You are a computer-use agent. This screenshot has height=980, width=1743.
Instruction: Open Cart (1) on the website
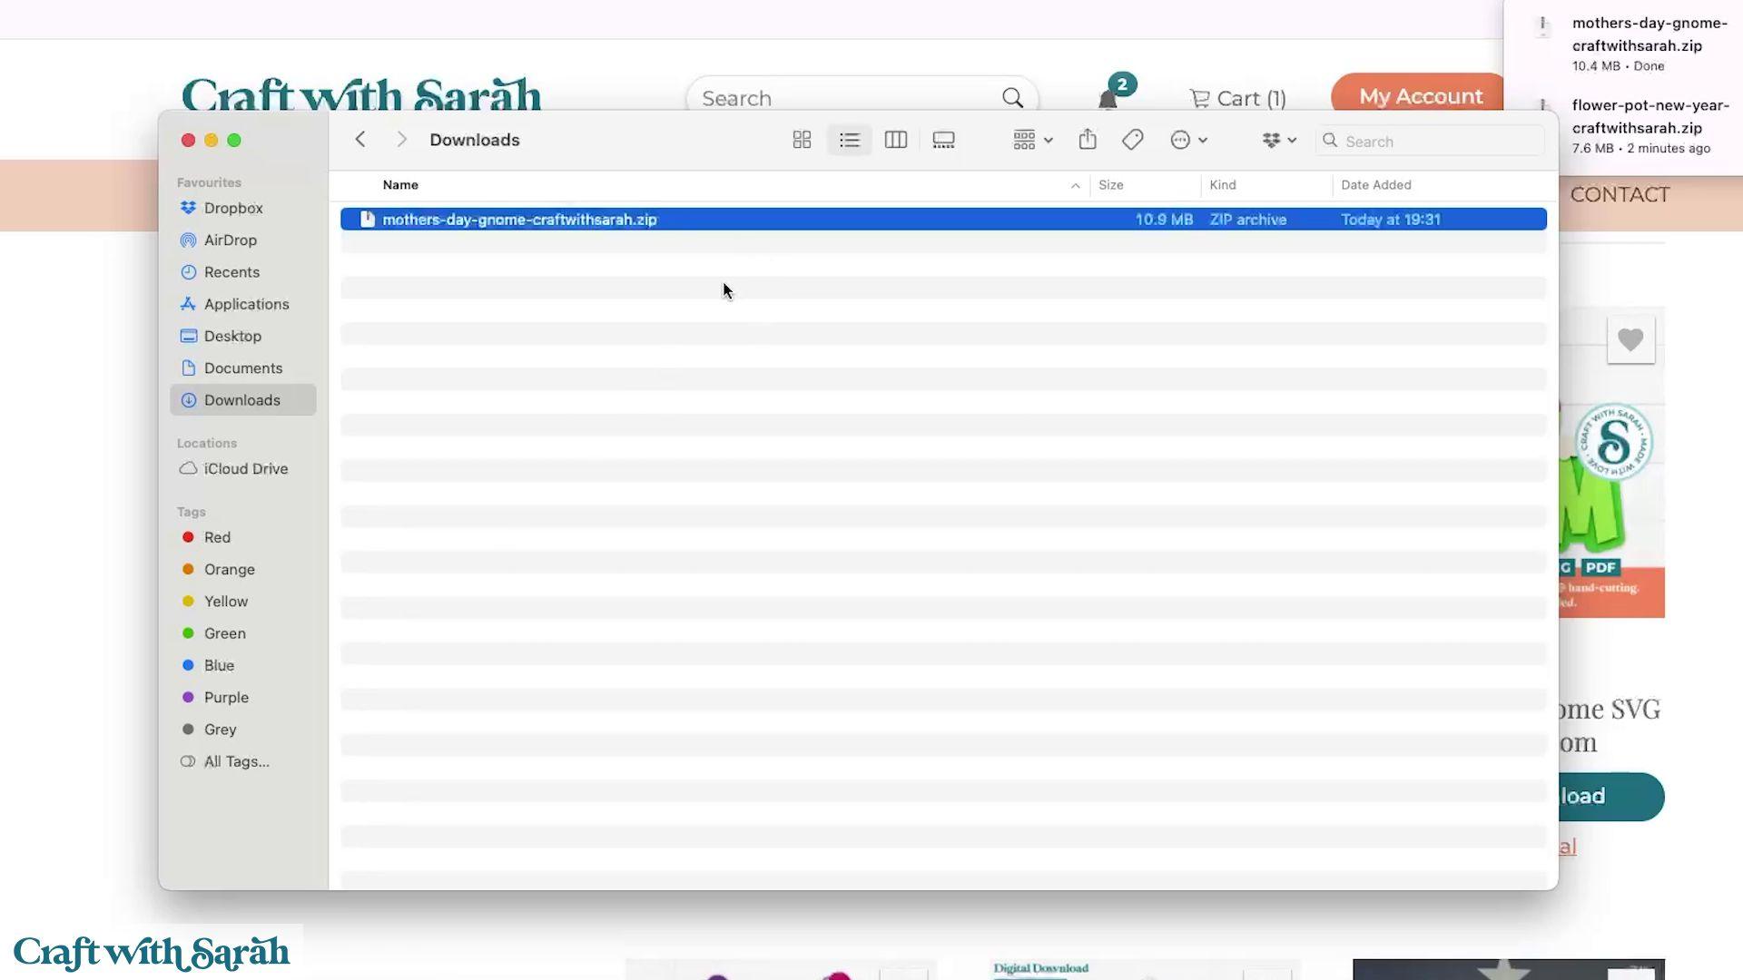click(1238, 98)
